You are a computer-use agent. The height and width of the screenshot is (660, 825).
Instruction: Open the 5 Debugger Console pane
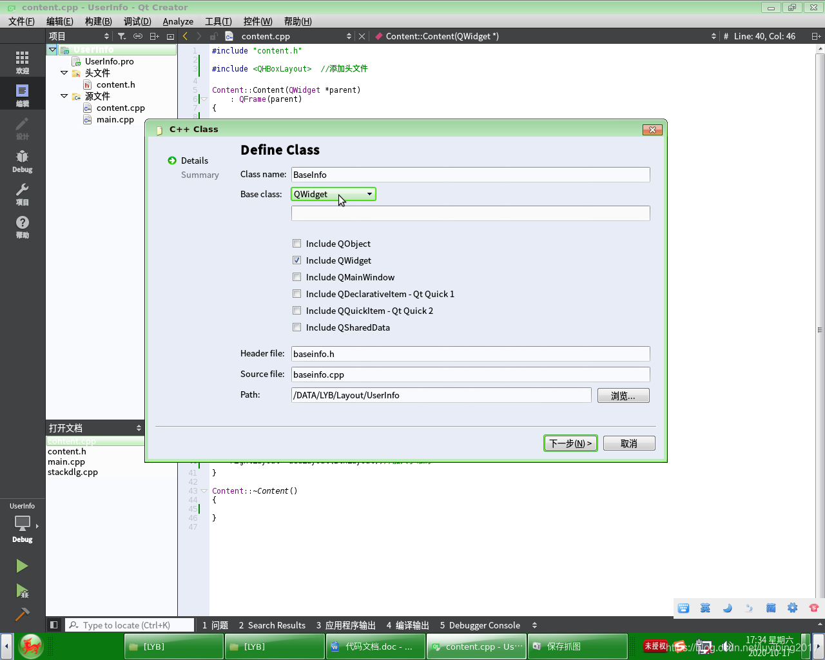point(480,625)
